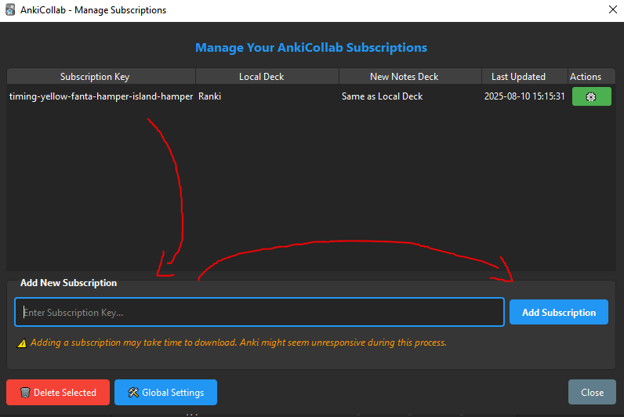
Task: Open the gear actions button for Ranki subscription
Action: coord(591,96)
